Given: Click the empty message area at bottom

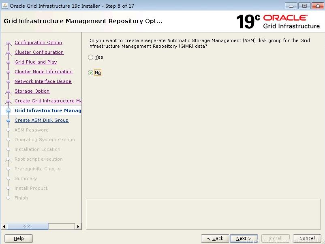Looking at the screenshot, I should point(203,214).
